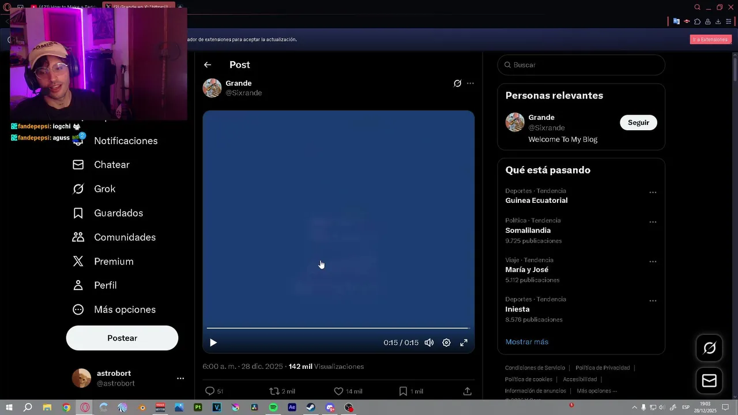Open the browser extensions cube icon
738x415 pixels.
tap(697, 22)
